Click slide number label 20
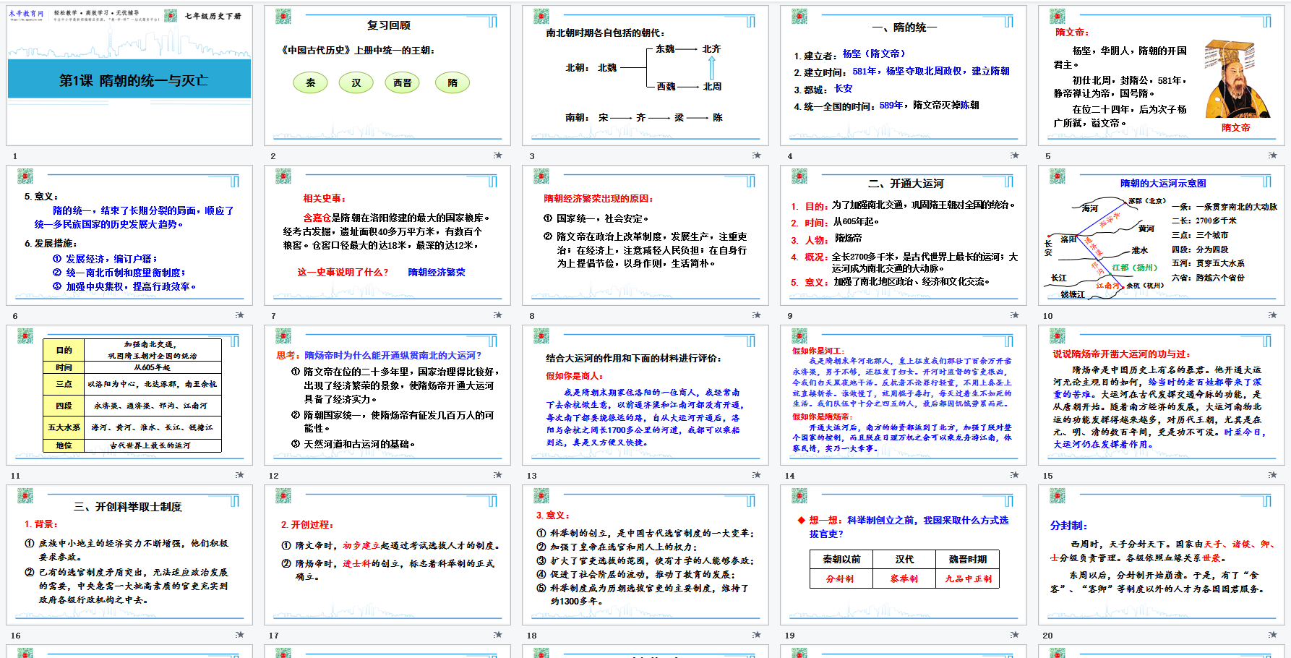The width and height of the screenshot is (1291, 658). [x=1048, y=636]
